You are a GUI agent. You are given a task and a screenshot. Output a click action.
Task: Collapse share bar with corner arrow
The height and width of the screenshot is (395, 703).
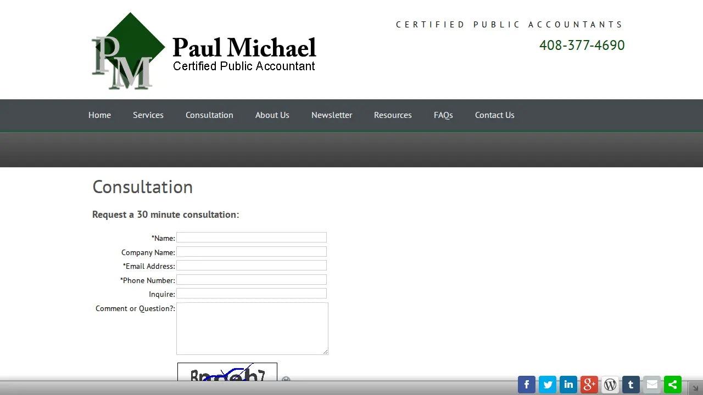point(695,387)
